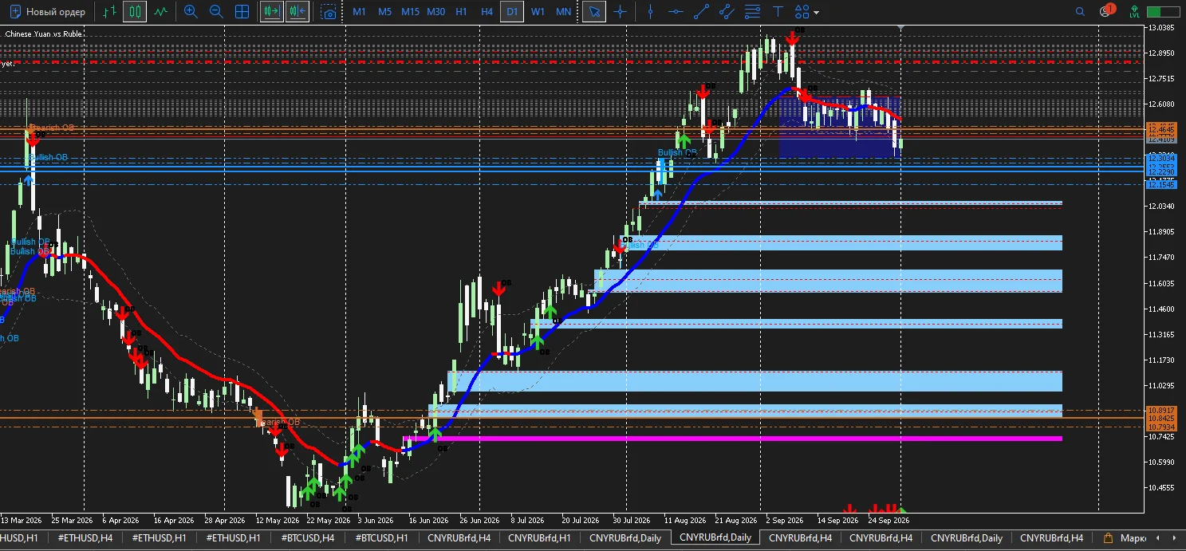Select the D1 timeframe
This screenshot has height=551, width=1186.
point(512,12)
